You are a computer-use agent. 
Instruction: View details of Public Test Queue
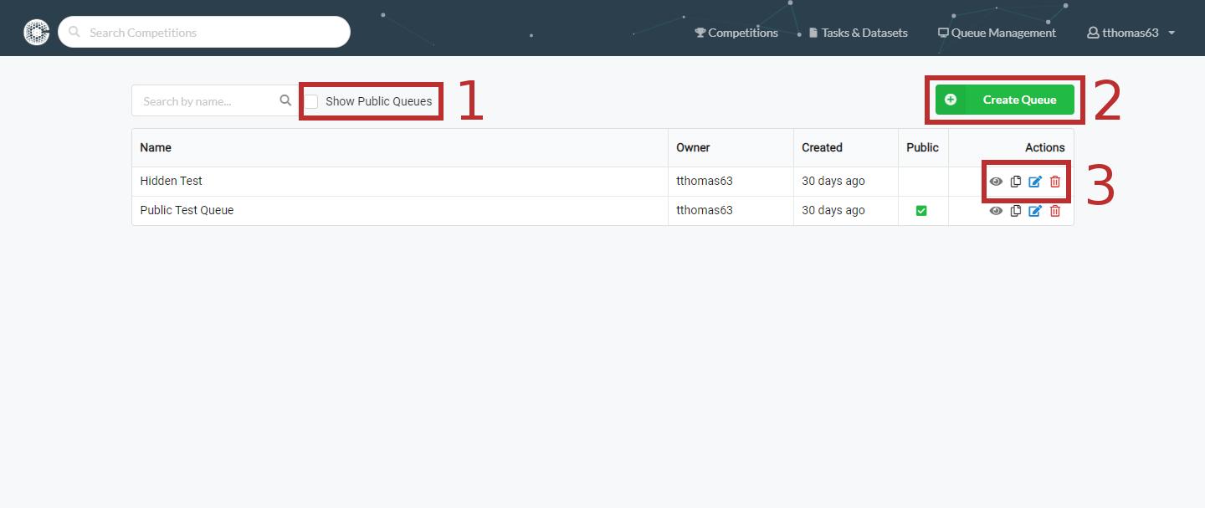tap(996, 211)
